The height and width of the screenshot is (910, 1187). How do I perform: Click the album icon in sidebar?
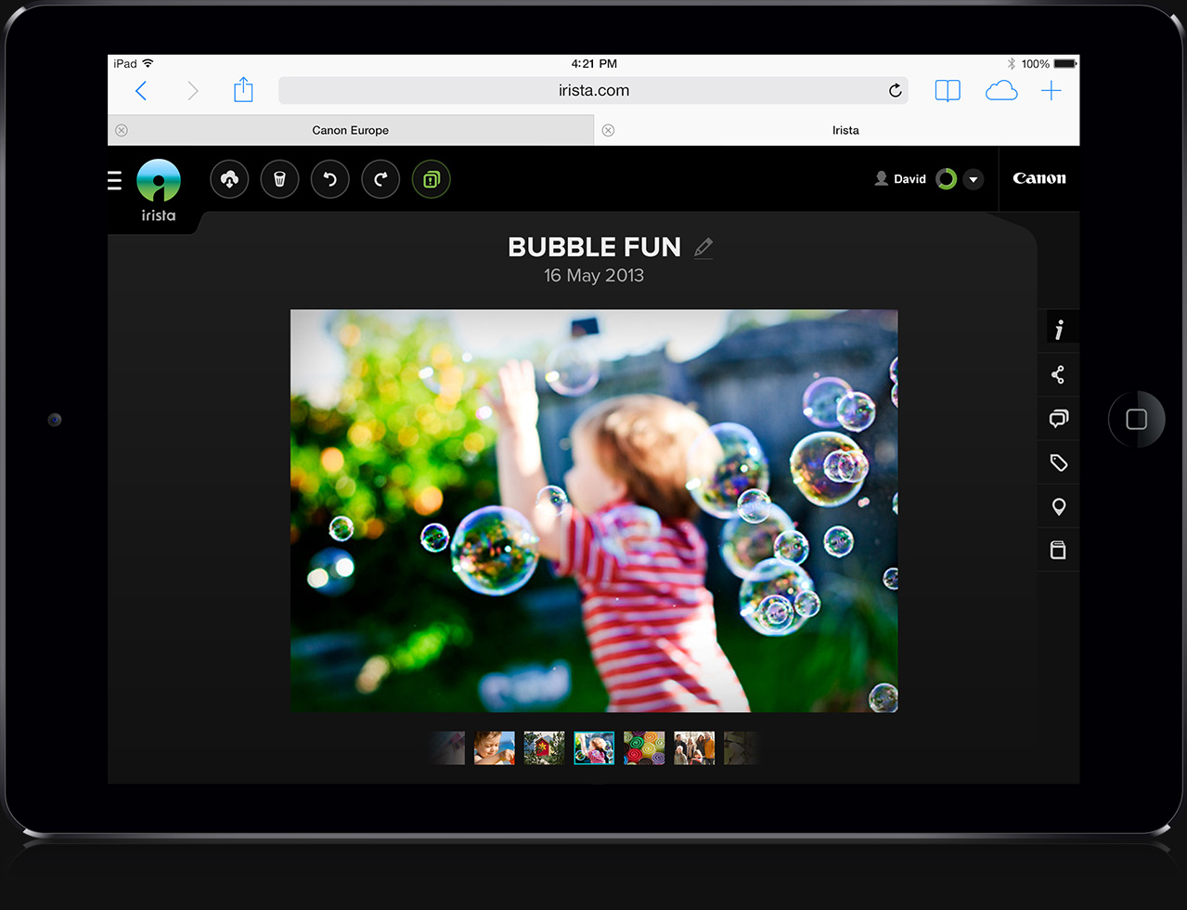(1058, 550)
